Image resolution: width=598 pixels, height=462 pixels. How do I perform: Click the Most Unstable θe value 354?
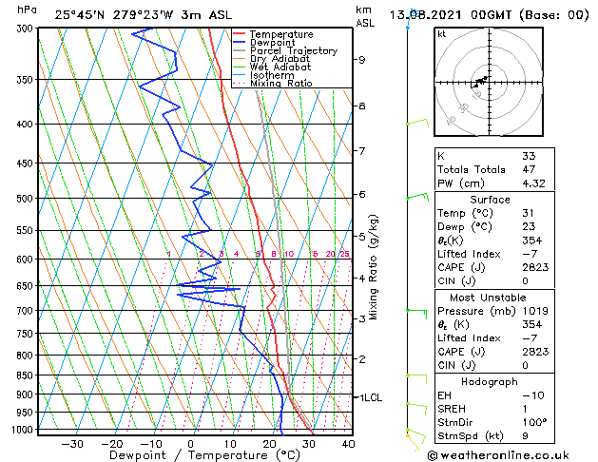pos(531,324)
